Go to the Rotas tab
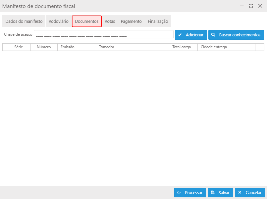 click(x=110, y=21)
